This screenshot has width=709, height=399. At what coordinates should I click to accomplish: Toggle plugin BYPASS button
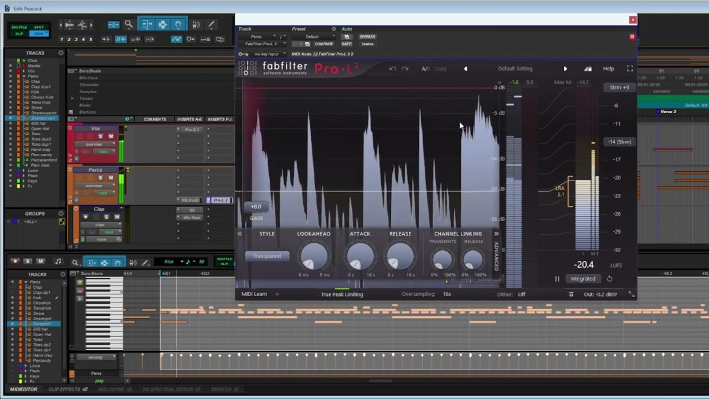(367, 37)
